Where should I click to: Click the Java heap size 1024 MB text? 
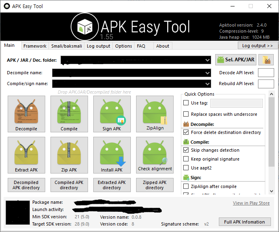pos(244,37)
